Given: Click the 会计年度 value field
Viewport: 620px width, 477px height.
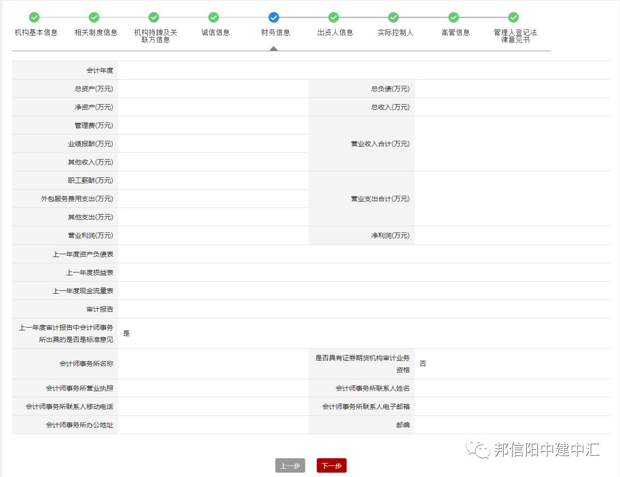Looking at the screenshot, I should point(363,70).
